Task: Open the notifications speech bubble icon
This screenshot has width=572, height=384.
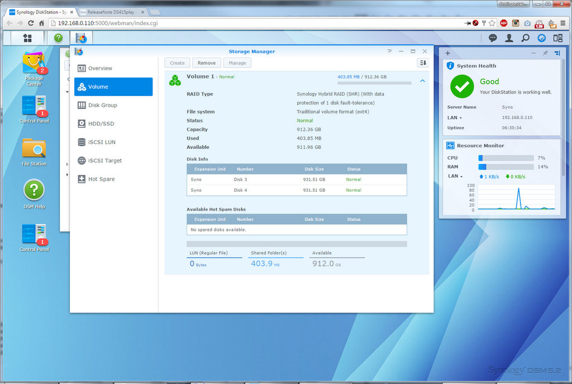Action: point(493,38)
